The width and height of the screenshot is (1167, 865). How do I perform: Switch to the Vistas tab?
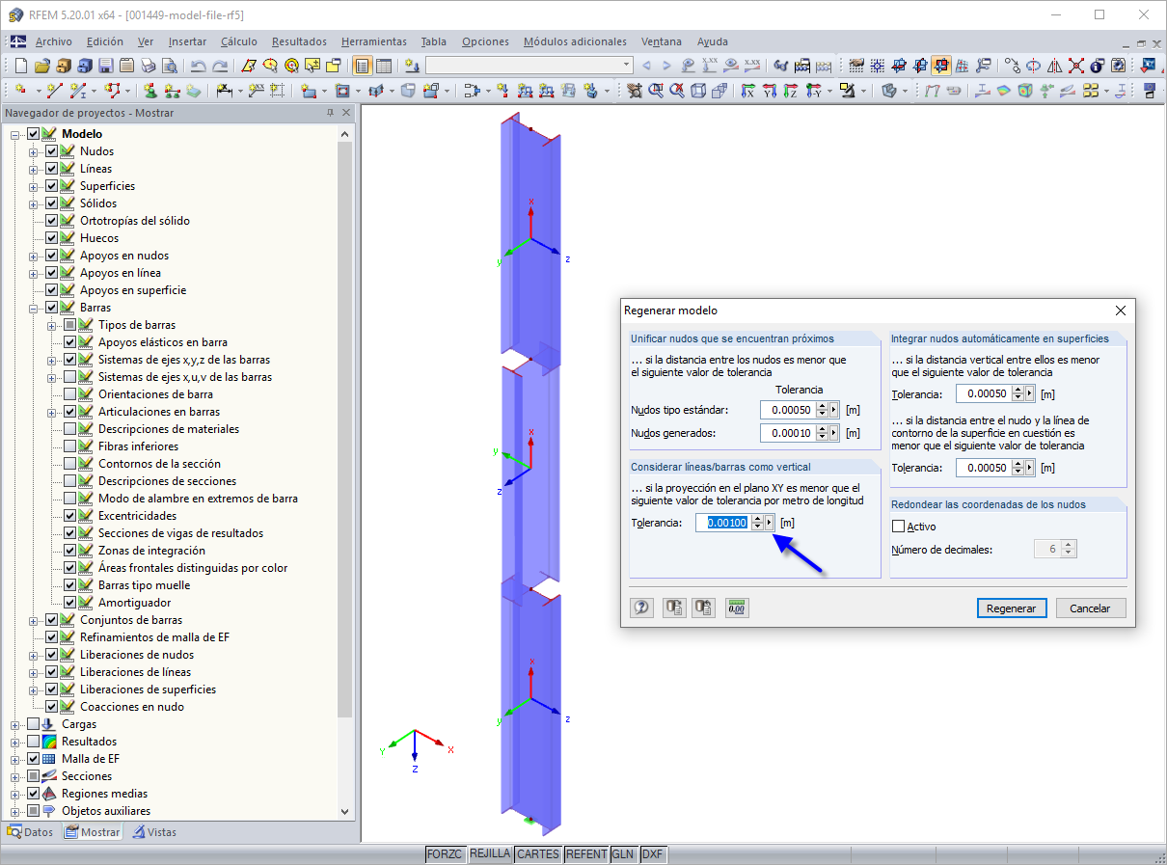154,832
